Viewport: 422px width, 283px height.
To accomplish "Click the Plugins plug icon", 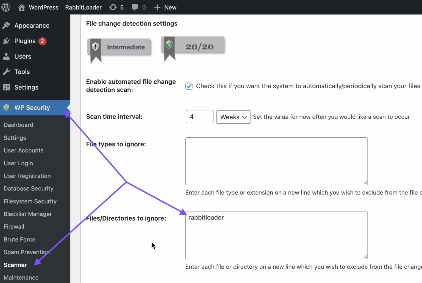I will (7, 41).
